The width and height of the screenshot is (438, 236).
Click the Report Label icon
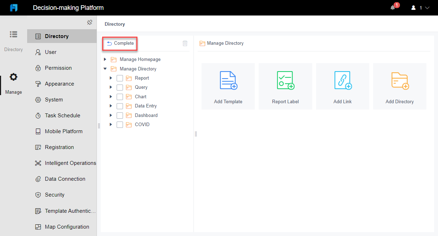coord(285,80)
